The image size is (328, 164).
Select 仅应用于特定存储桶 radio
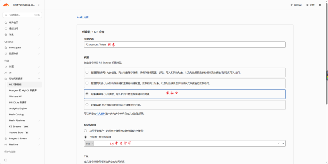coord(85,137)
